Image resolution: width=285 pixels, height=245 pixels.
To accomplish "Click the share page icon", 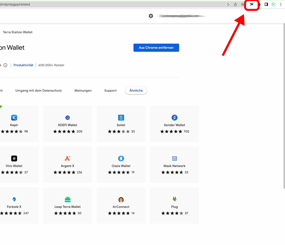I will click(235, 4).
